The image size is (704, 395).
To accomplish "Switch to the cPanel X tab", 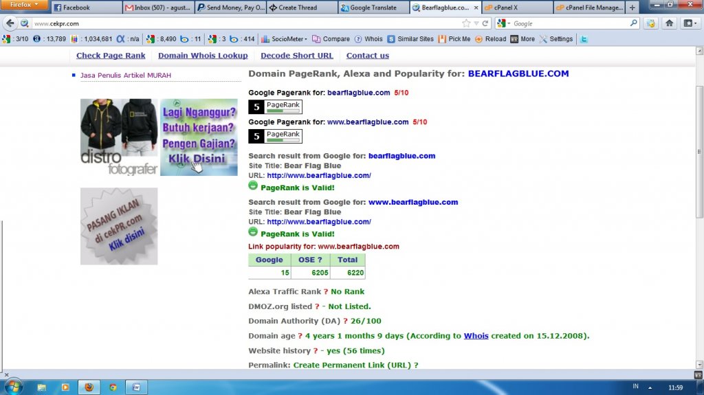I will click(518, 8).
